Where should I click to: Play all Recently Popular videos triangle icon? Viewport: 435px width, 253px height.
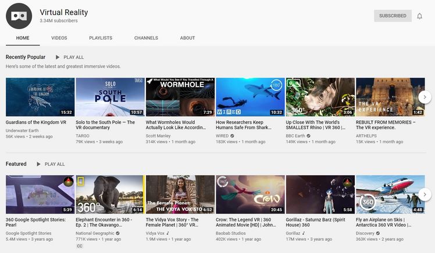pyautogui.click(x=58, y=57)
